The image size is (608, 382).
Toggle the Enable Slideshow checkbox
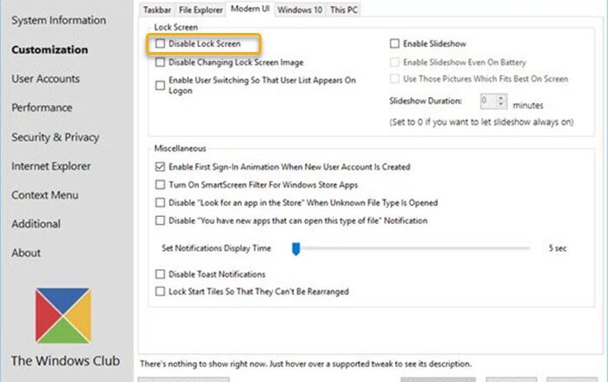395,43
